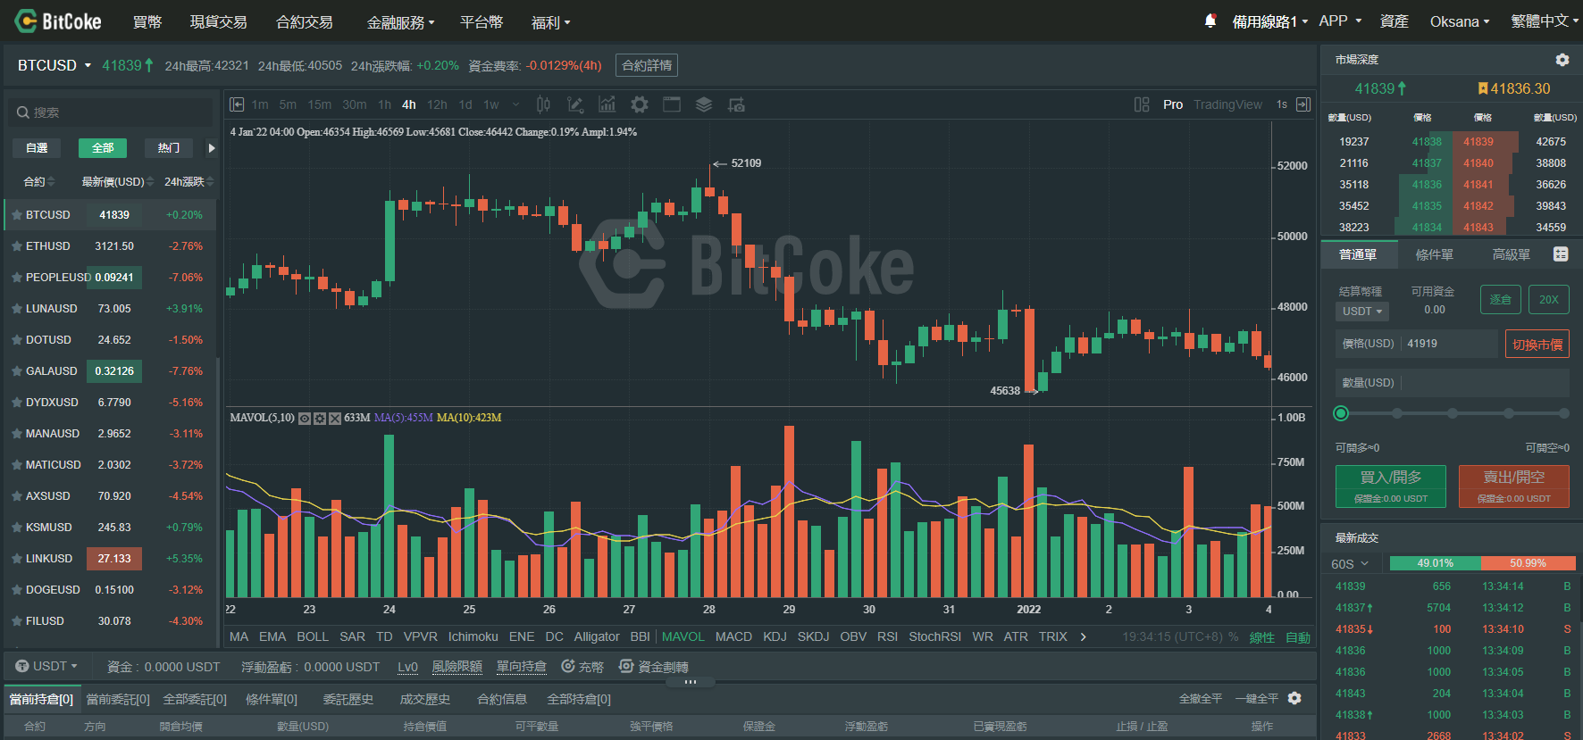Open the APP dropdown
The height and width of the screenshot is (740, 1583).
(x=1340, y=21)
